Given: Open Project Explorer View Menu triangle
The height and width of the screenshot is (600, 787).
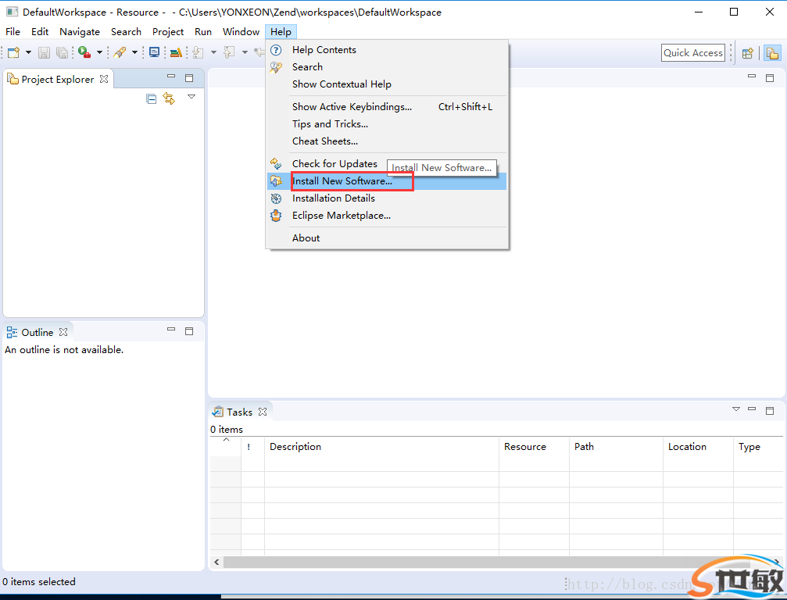Looking at the screenshot, I should pyautogui.click(x=191, y=96).
